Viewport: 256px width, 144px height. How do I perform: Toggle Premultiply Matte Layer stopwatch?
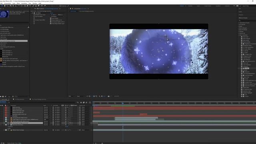tap(34, 24)
